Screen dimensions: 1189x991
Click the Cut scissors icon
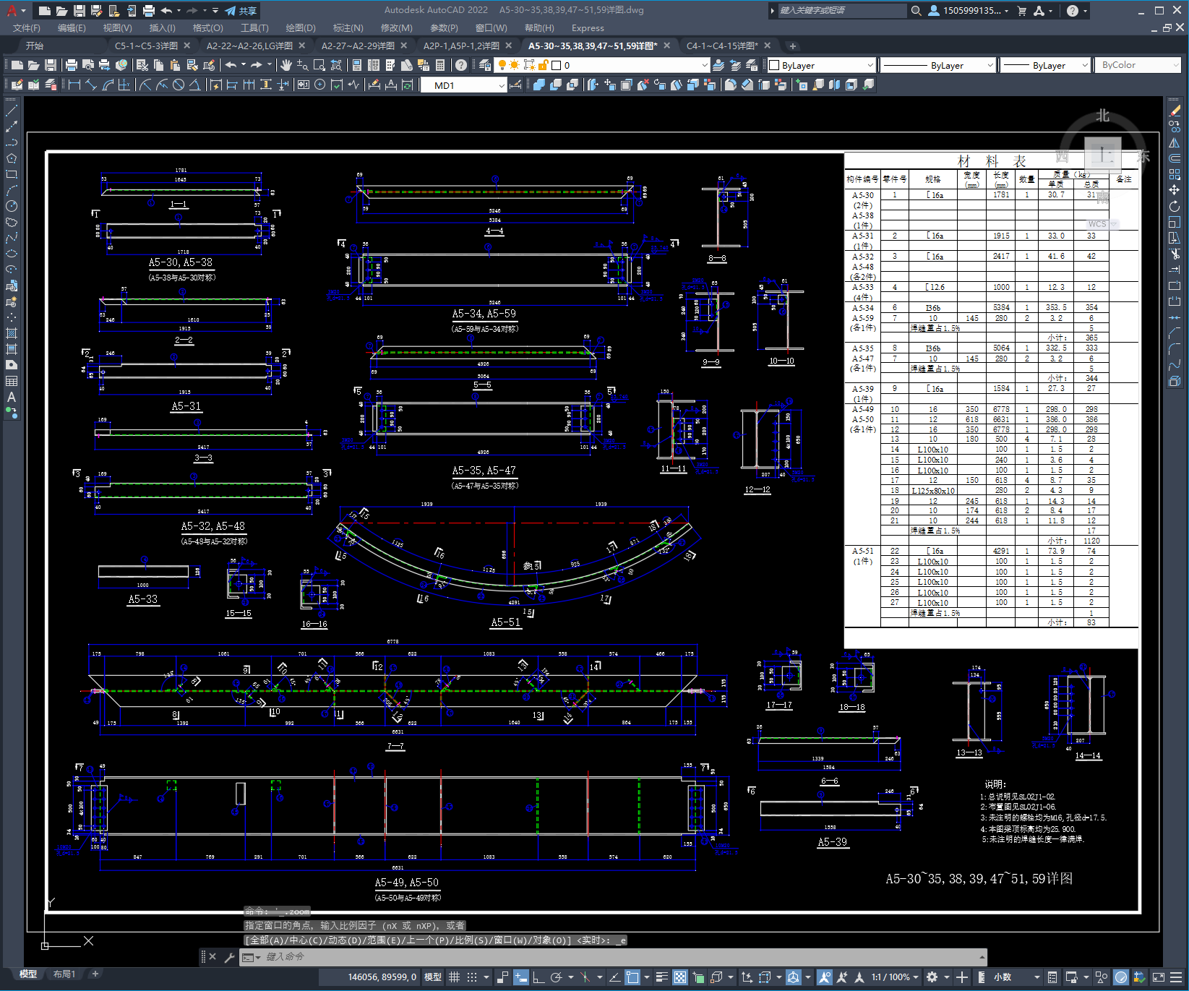click(142, 65)
